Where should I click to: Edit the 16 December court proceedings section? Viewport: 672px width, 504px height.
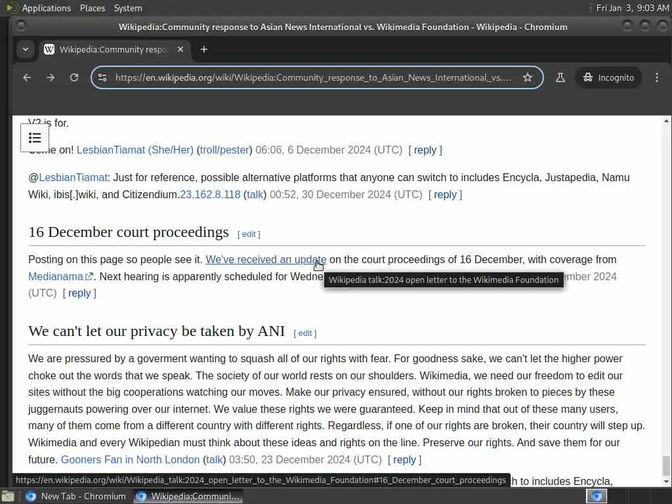(249, 234)
